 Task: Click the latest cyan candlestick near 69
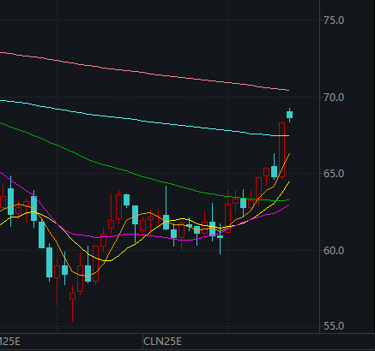tap(289, 115)
